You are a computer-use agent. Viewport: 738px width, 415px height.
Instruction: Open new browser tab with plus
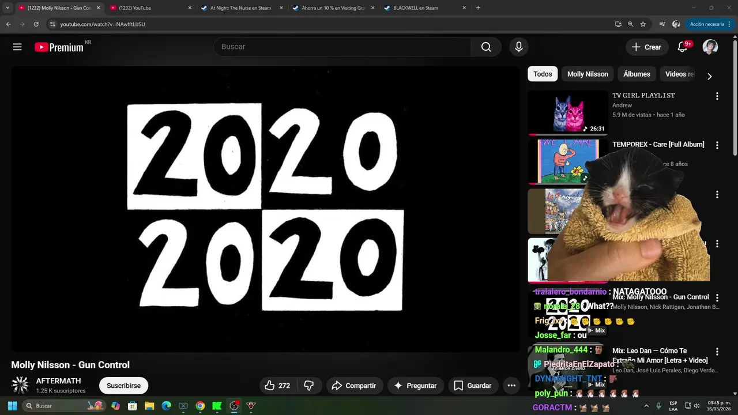point(478,8)
